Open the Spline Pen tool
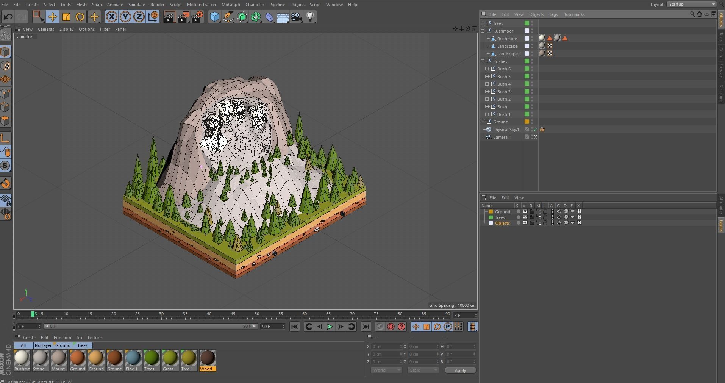This screenshot has width=725, height=383. [x=228, y=17]
